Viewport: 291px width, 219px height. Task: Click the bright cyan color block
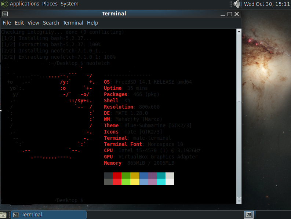[161, 182]
